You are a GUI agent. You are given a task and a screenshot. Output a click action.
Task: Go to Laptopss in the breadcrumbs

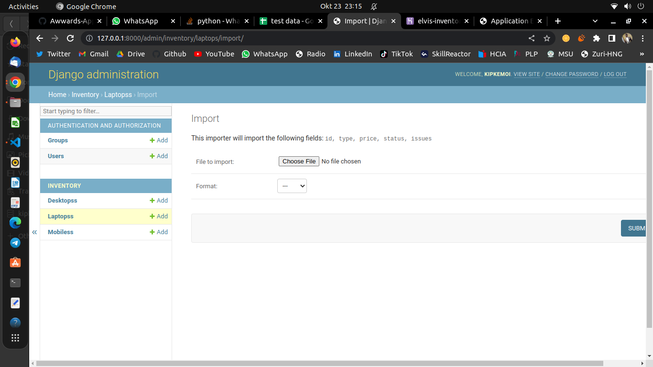tap(118, 95)
